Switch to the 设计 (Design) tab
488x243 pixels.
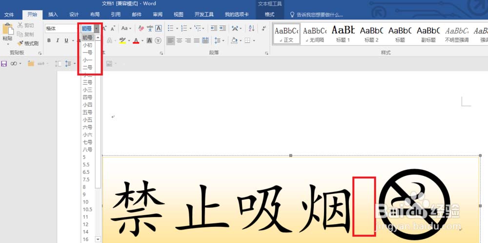(74, 14)
